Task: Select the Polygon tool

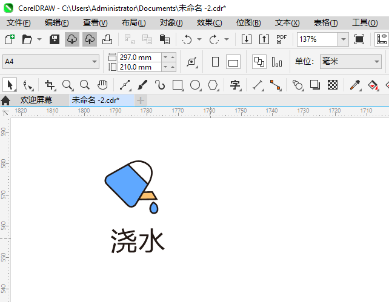Action: click(x=213, y=85)
